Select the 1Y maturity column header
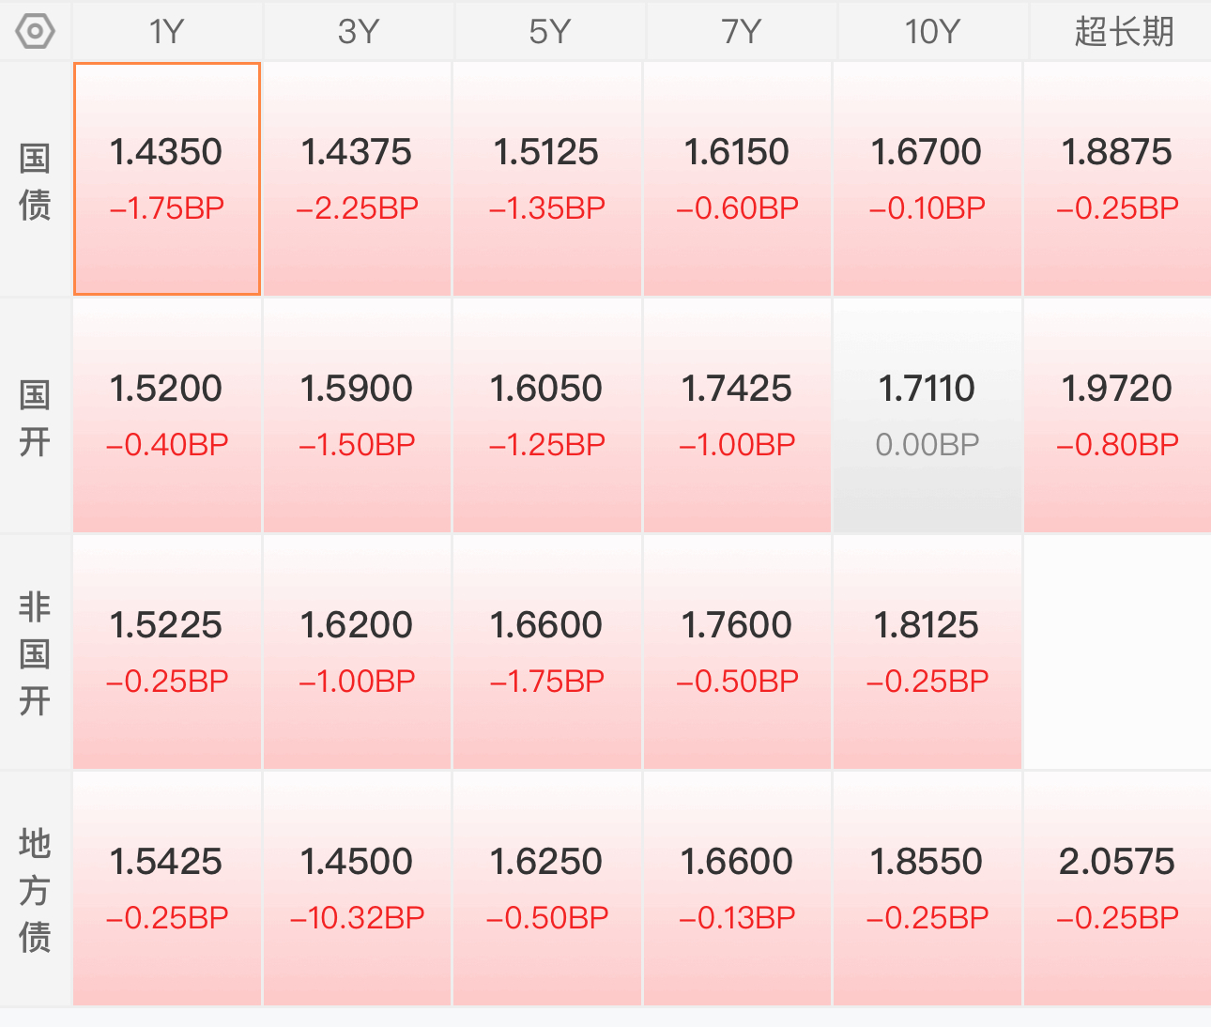 [x=167, y=31]
